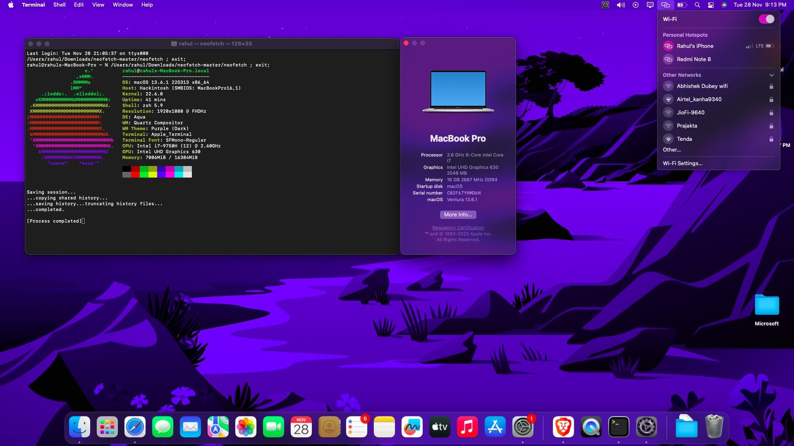Click the Terminal icon in the Dock
This screenshot has width=794, height=446.
pos(619,427)
